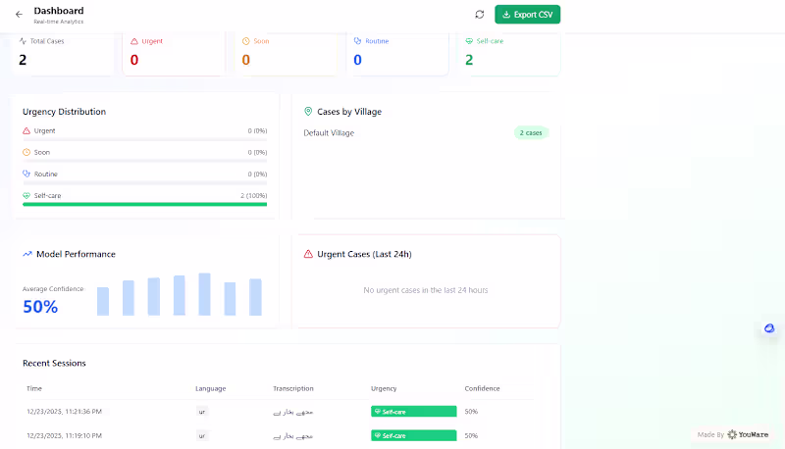This screenshot has width=785, height=449.
Task: Click the Routine count 0 in top card
Action: pyautogui.click(x=357, y=60)
